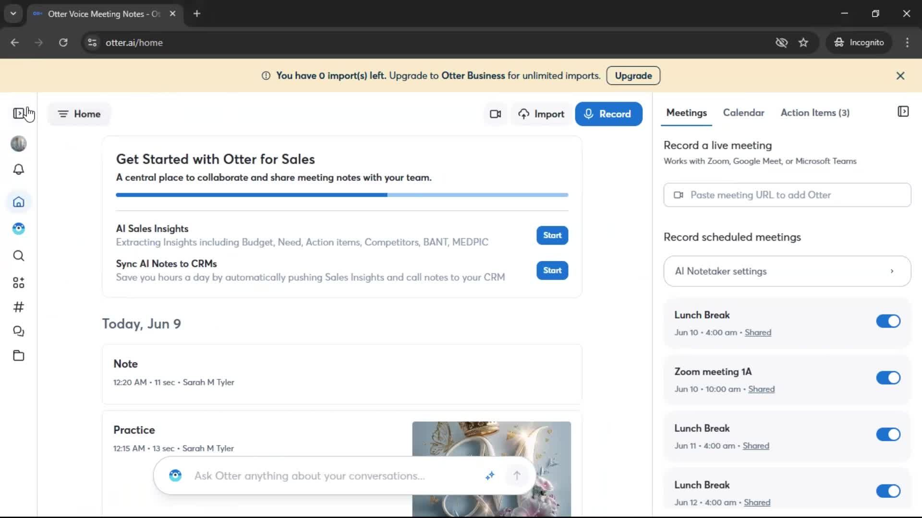Image resolution: width=922 pixels, height=518 pixels.
Task: Switch to the Meetings tab
Action: coord(686,113)
